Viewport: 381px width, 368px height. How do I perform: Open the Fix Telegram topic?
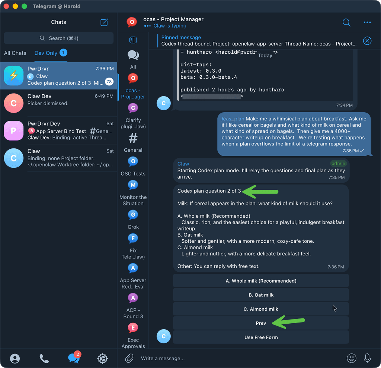tap(133, 246)
